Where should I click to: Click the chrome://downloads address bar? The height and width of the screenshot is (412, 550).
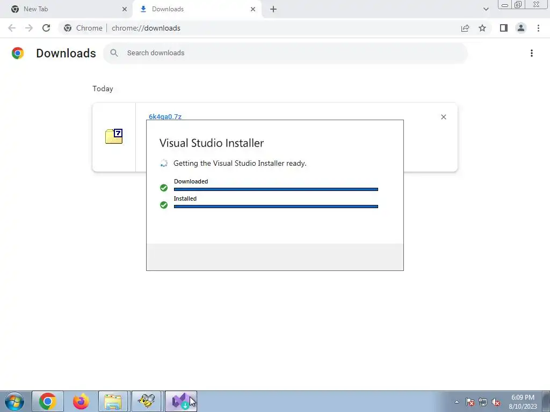pos(259,28)
